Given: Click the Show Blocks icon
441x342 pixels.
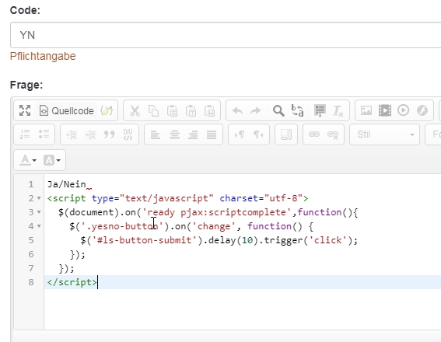Looking at the screenshot, I should 286,134.
